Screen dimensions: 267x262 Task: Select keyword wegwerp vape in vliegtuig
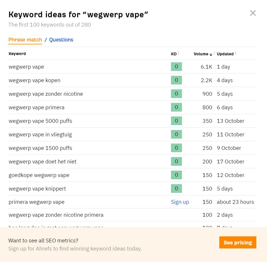[40, 134]
